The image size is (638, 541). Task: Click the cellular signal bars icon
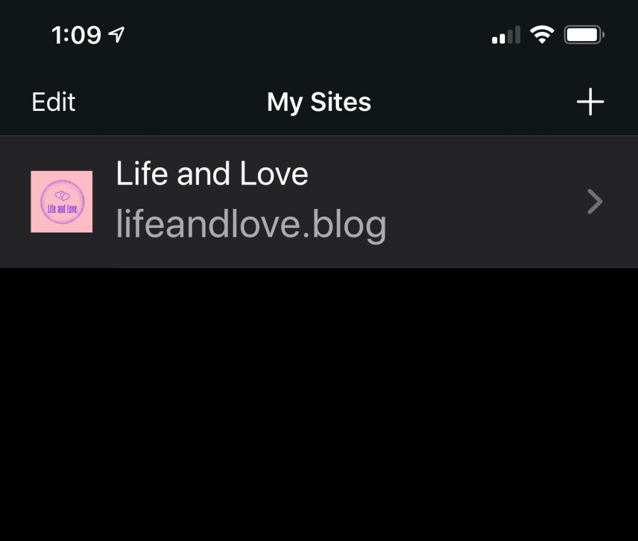pyautogui.click(x=506, y=35)
